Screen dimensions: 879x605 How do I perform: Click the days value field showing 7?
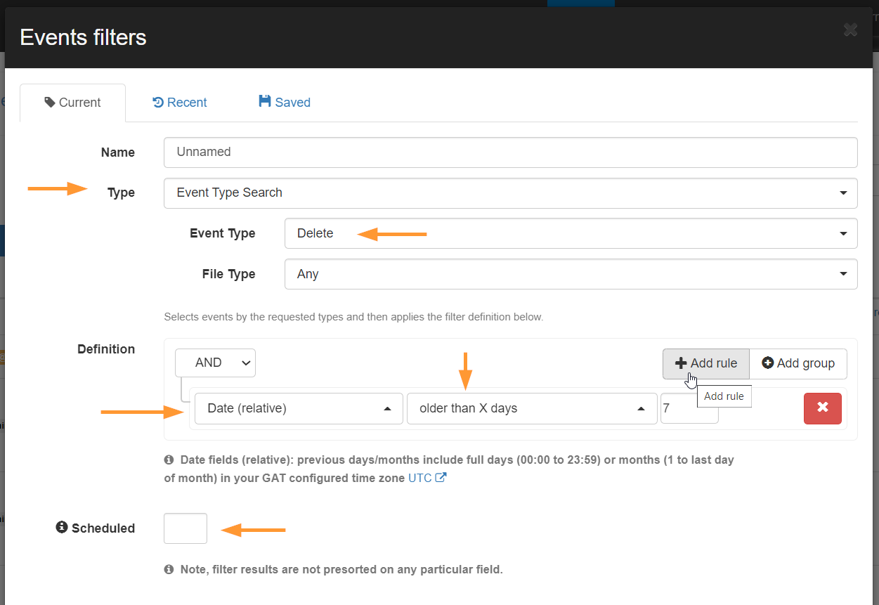point(689,408)
